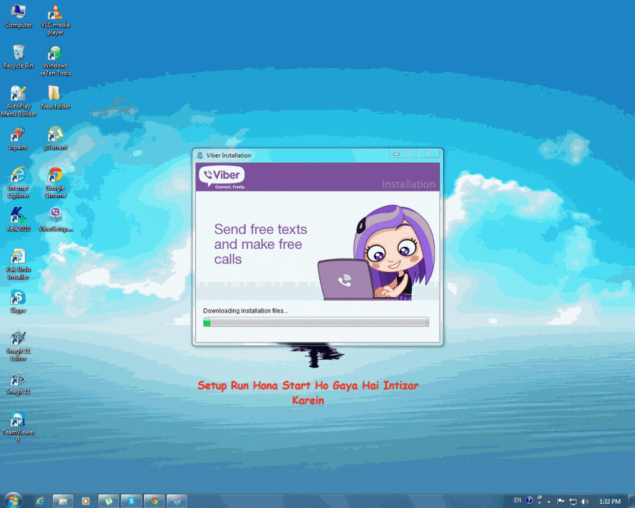
Task: Click the 'Installation' header text
Action: pos(409,184)
